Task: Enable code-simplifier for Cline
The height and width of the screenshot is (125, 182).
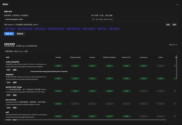Action: [161, 66]
